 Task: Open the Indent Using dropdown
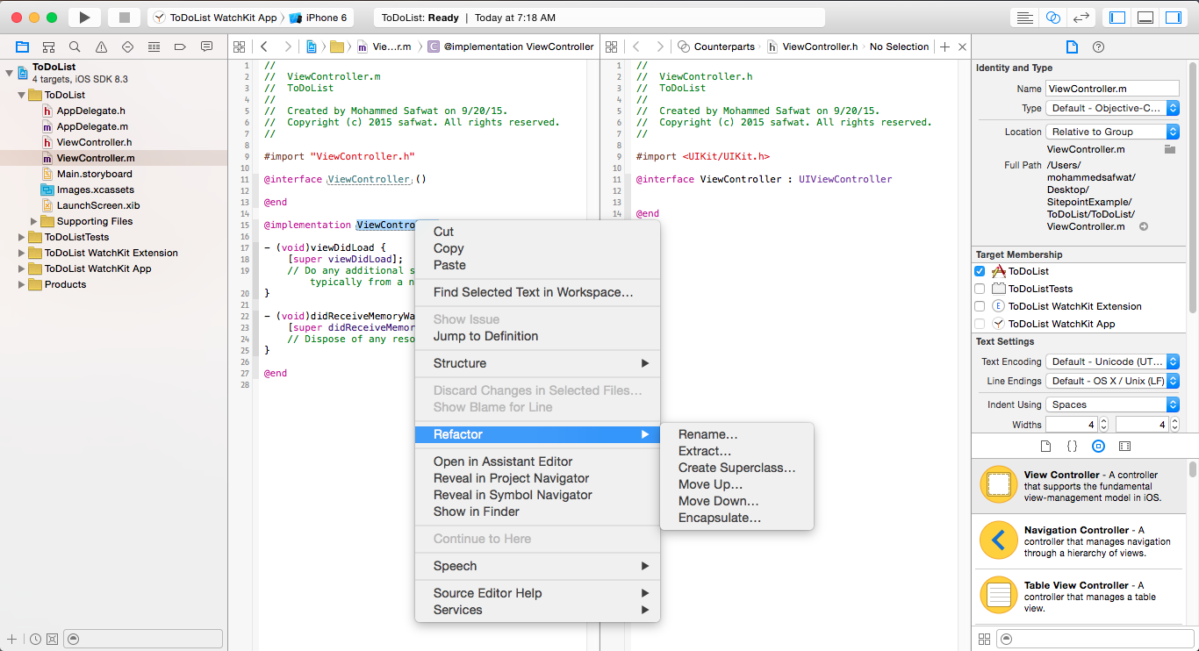click(x=1112, y=404)
